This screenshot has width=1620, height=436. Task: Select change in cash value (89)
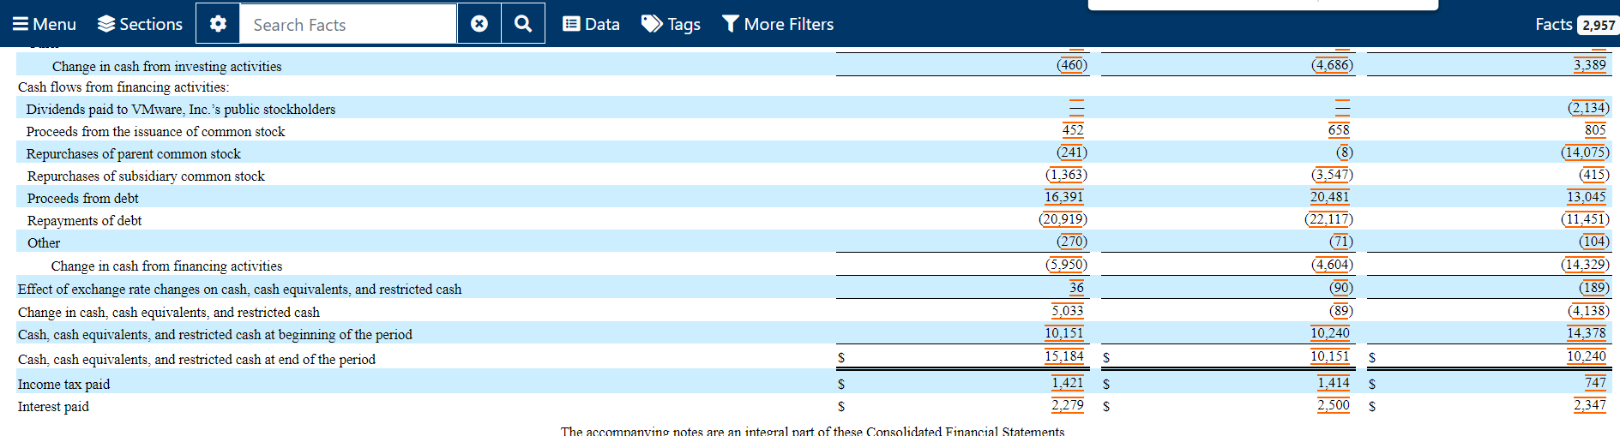pyautogui.click(x=1340, y=310)
